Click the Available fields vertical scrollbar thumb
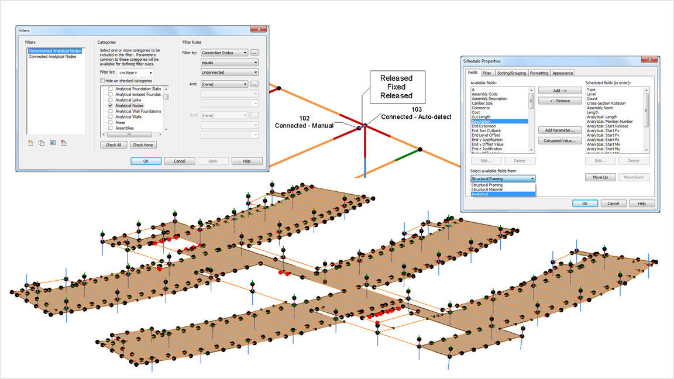The image size is (674, 379). [x=531, y=101]
